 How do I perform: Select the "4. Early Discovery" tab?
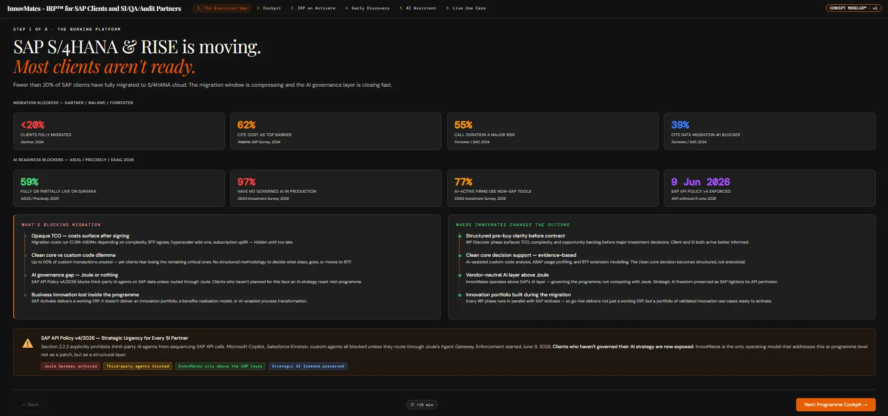pos(367,8)
